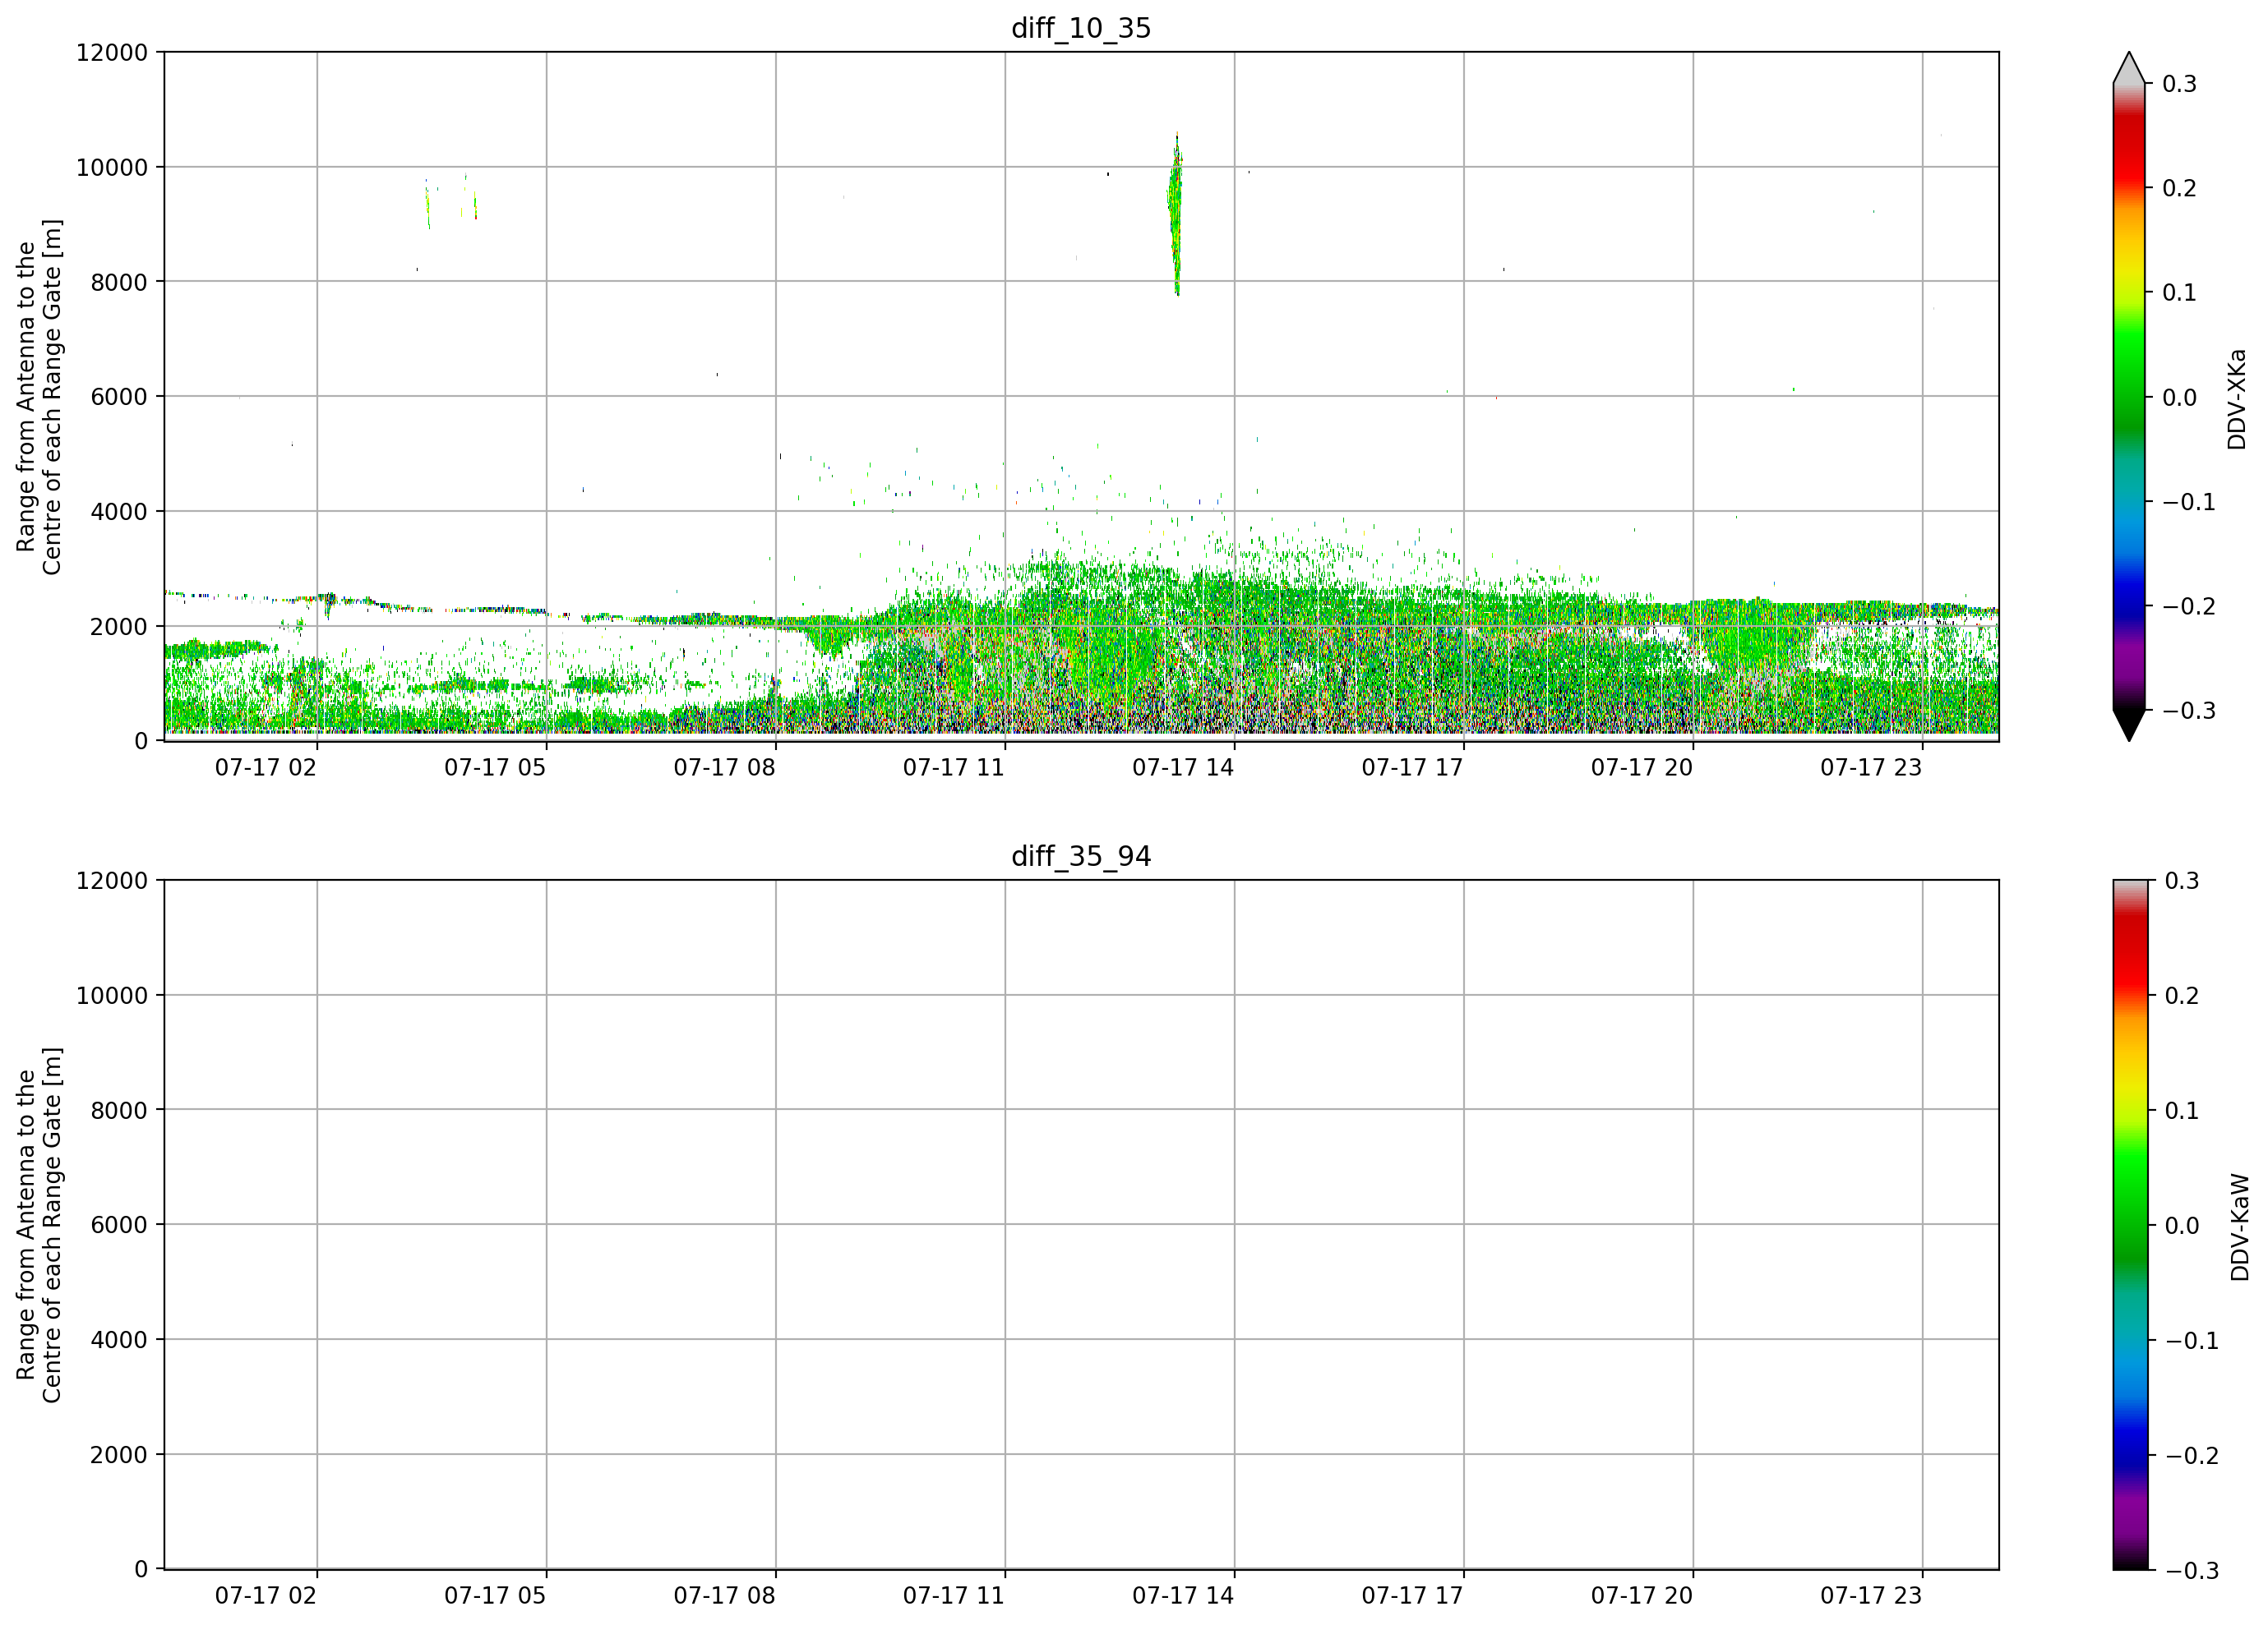This screenshot has width=2268, height=1625.
Task: Click the "10000" y-tick of diff_35_94 plot
Action: click(112, 996)
